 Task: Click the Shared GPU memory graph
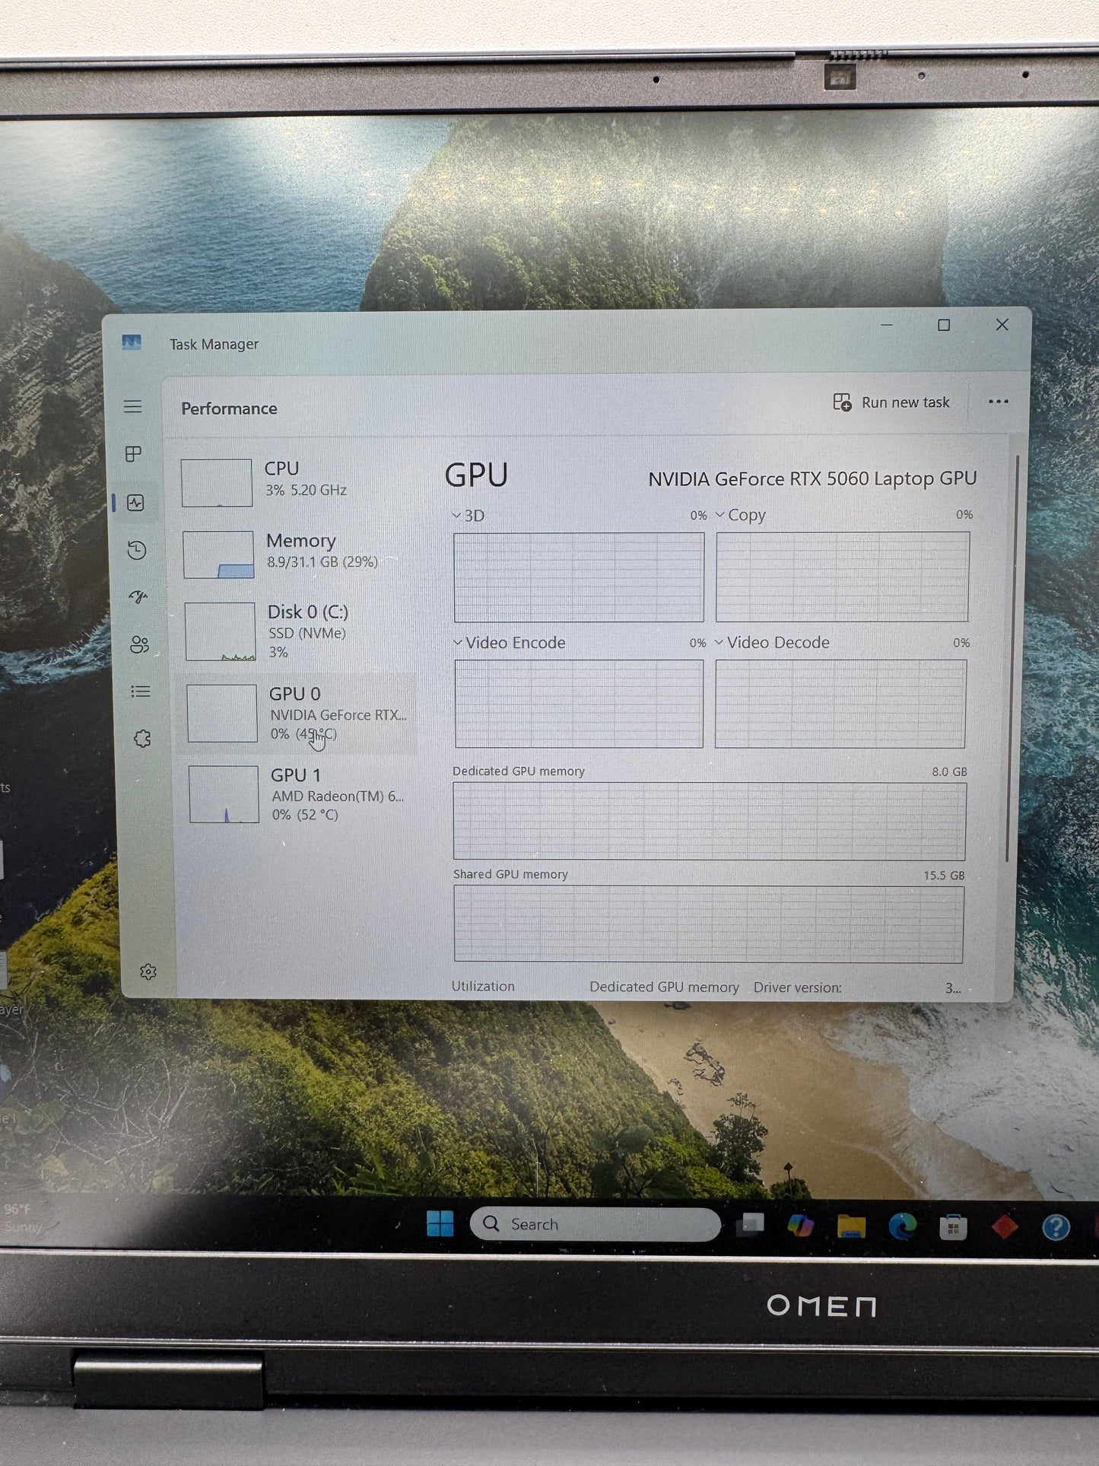(x=709, y=924)
